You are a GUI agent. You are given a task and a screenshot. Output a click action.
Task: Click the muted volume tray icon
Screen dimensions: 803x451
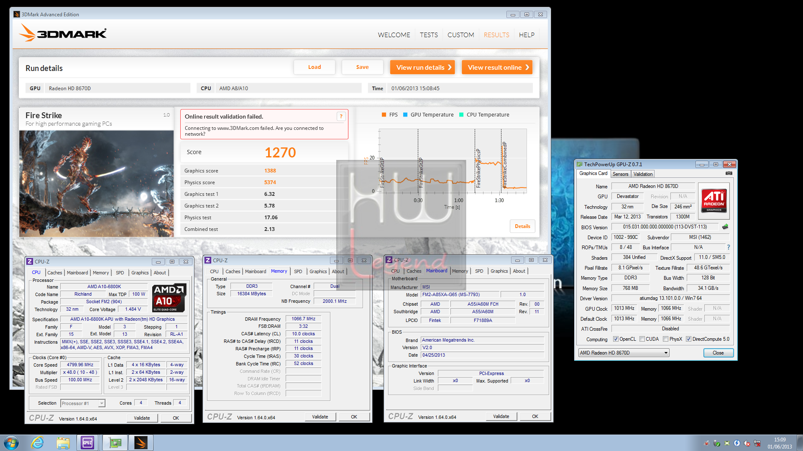(747, 443)
